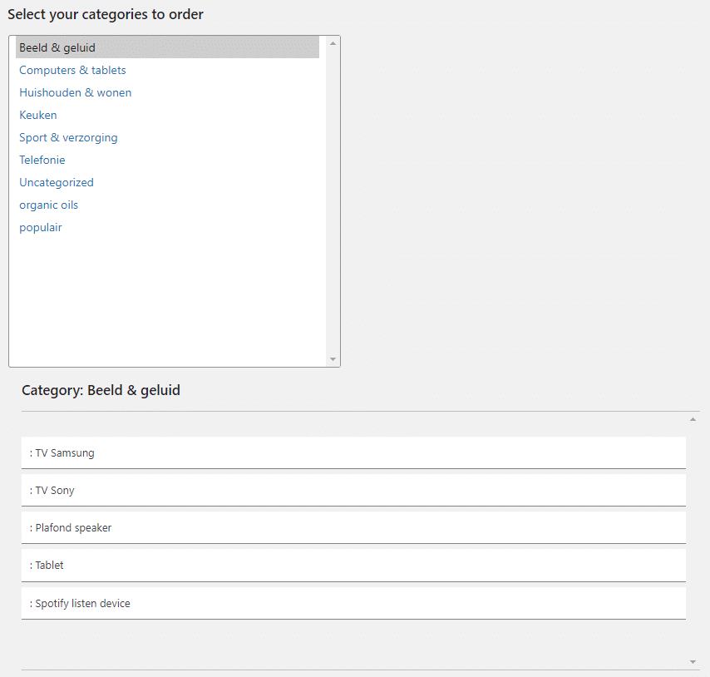Pick the Keuken category
The height and width of the screenshot is (677, 710).
click(x=38, y=115)
